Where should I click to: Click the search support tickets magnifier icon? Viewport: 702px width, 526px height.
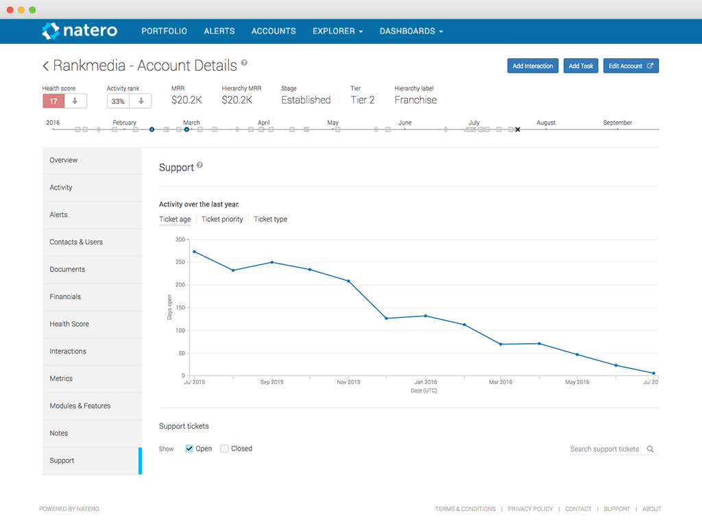[x=650, y=449]
